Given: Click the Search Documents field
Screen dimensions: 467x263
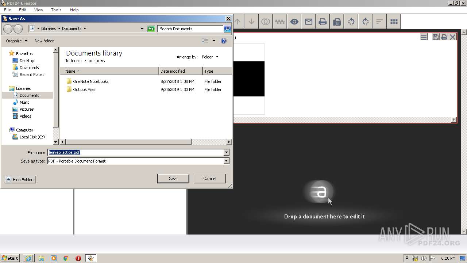Looking at the screenshot, I should (x=190, y=29).
